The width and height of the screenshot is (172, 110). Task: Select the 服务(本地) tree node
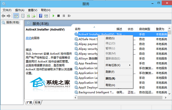pyautogui.click(x=11, y=22)
